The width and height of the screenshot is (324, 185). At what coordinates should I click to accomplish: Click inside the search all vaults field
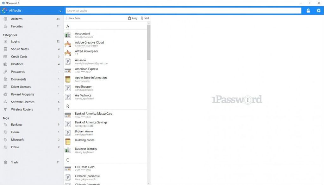184,10
